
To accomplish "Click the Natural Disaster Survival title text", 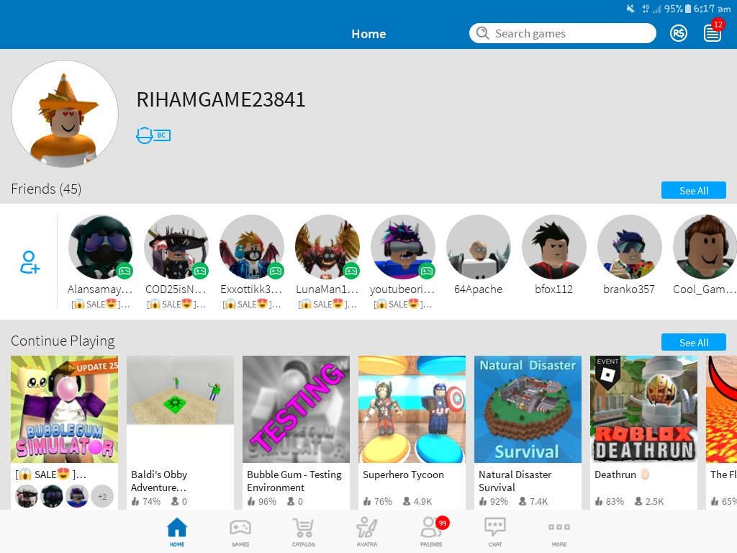I will pos(515,481).
